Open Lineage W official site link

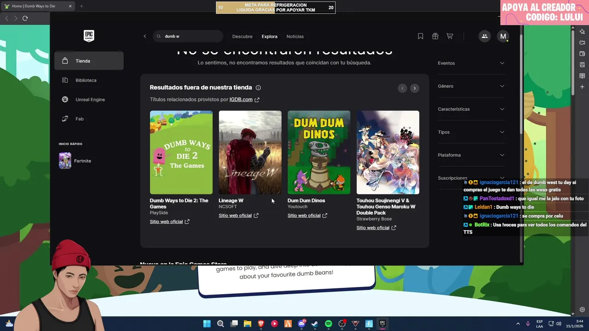238,216
